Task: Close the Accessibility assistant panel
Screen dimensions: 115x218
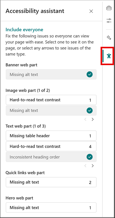Action: [x=91, y=11]
